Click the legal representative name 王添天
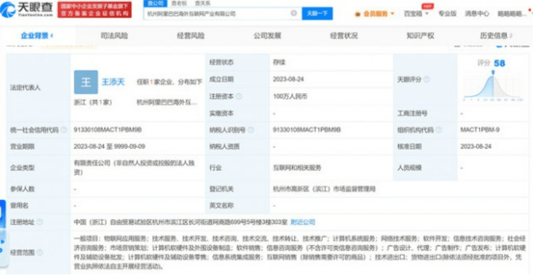Screen dimensions: 536x277 pos(113,82)
